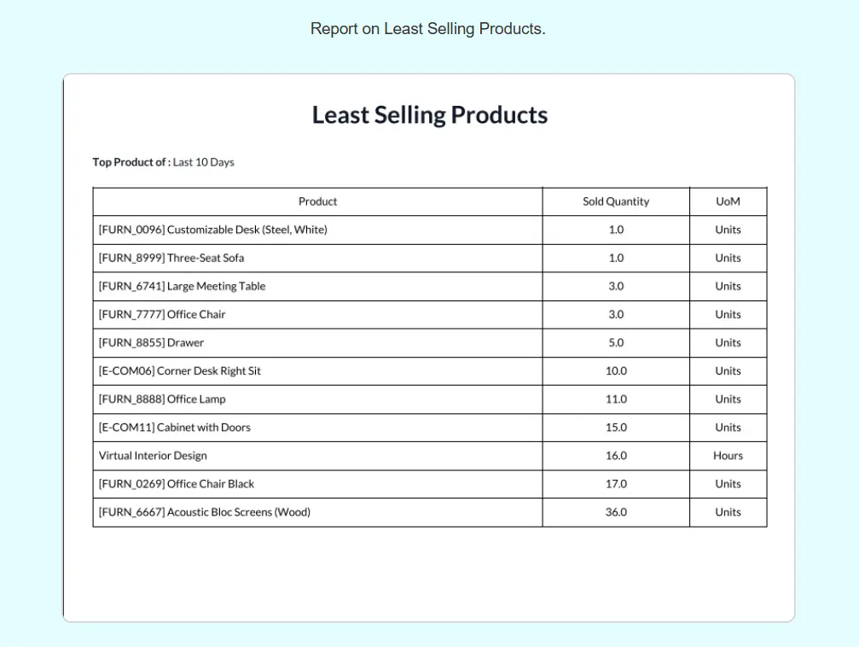Select the Acoustic Bloc Screens (Wood) product
The width and height of the screenshot is (859, 647).
point(205,512)
